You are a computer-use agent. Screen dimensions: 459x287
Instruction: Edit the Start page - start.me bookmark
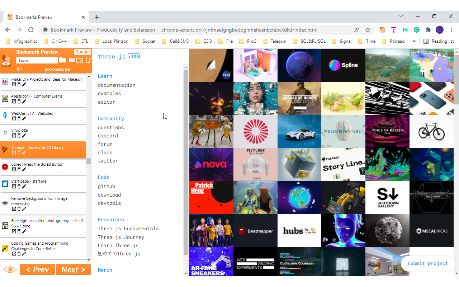(24, 187)
